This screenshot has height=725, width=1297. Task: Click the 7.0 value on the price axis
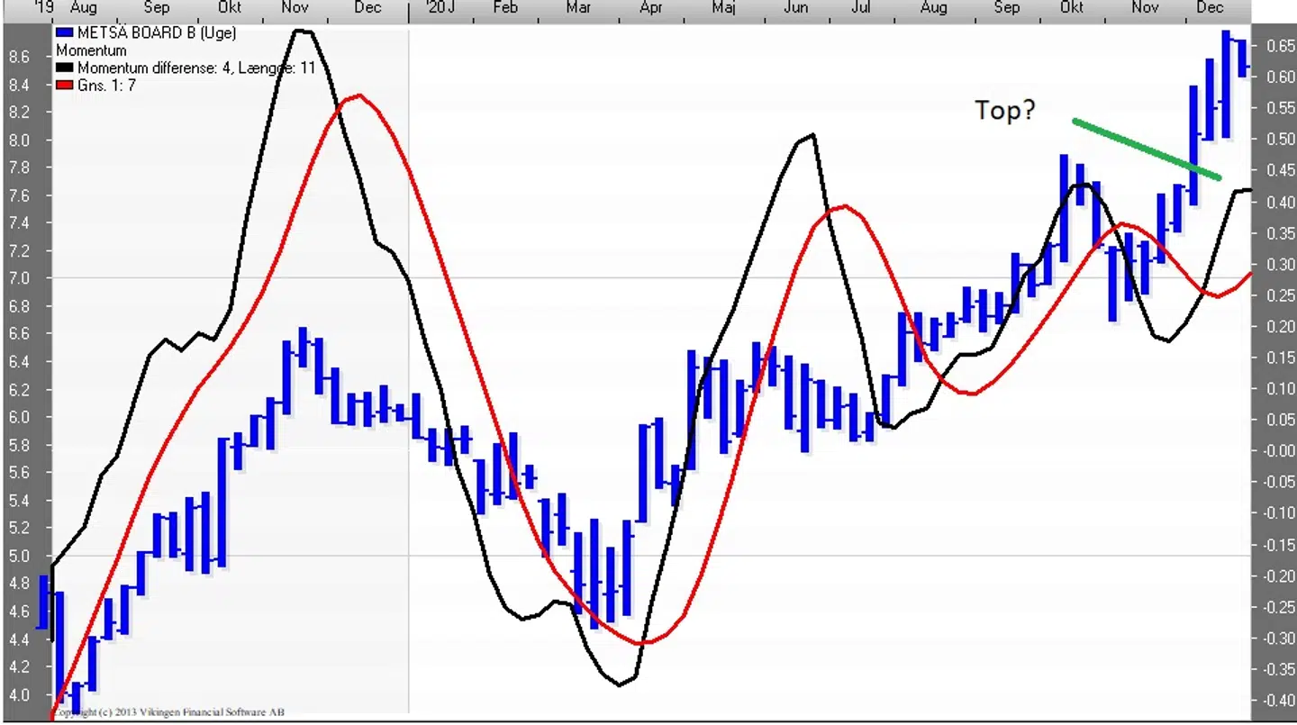[x=19, y=278]
